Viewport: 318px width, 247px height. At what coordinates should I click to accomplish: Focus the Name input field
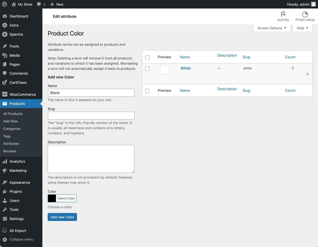pos(91,93)
